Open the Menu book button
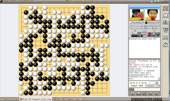Image resolution: width=170 pixels, height=101 pixels. tap(151, 93)
